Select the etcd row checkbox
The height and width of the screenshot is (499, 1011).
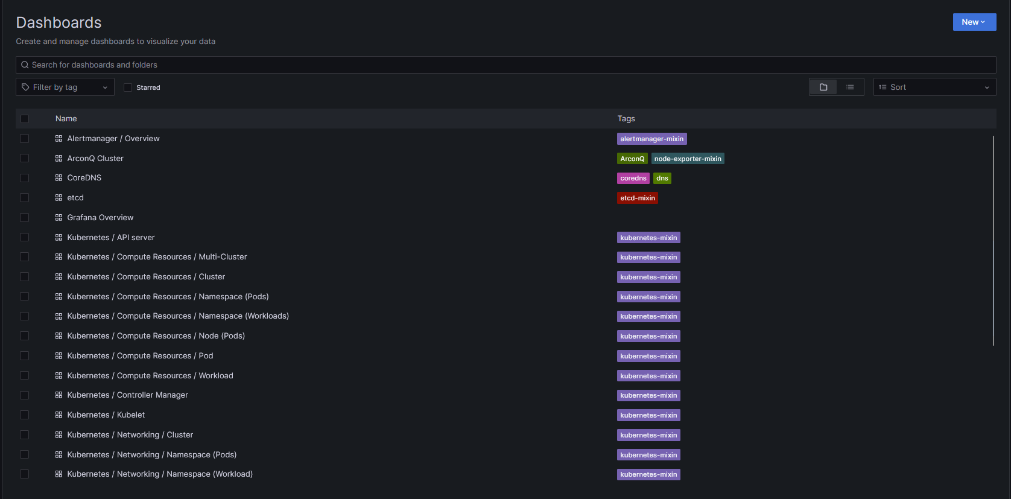pos(25,198)
